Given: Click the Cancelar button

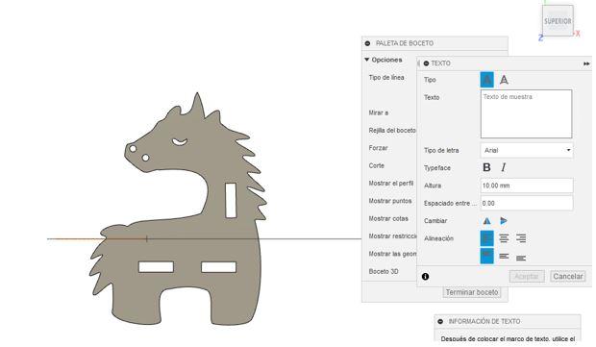Looking at the screenshot, I should [x=568, y=276].
